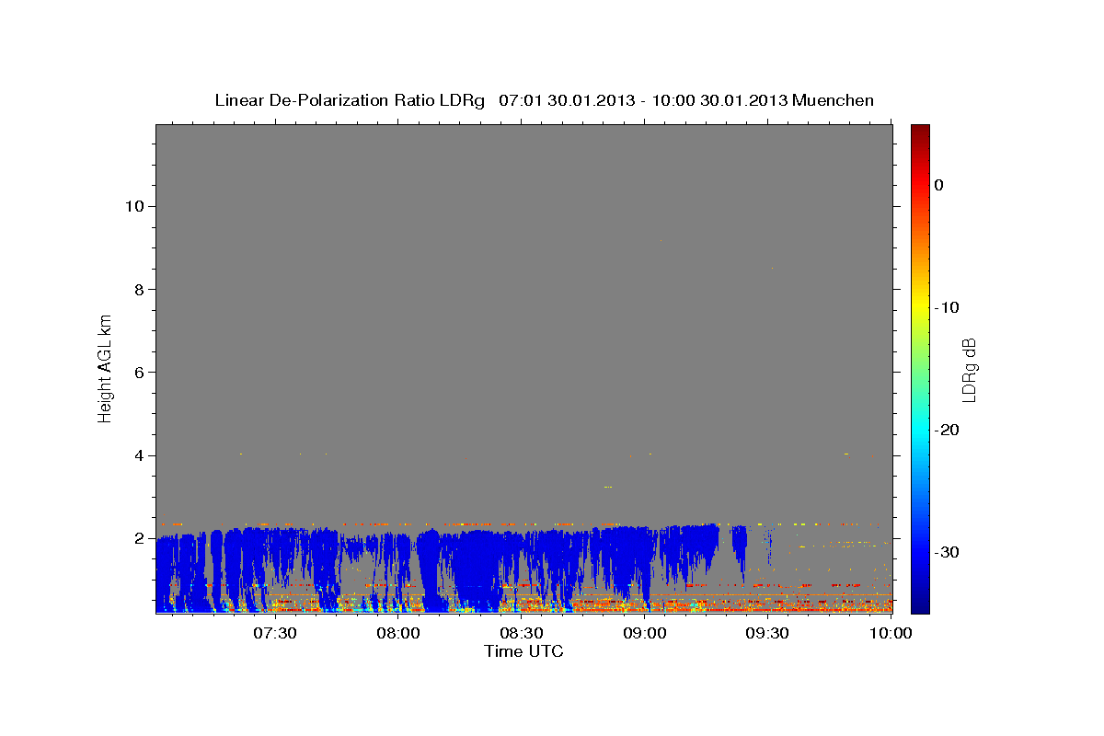Click the end date '10:00 30.01.2013' in the title

click(719, 100)
